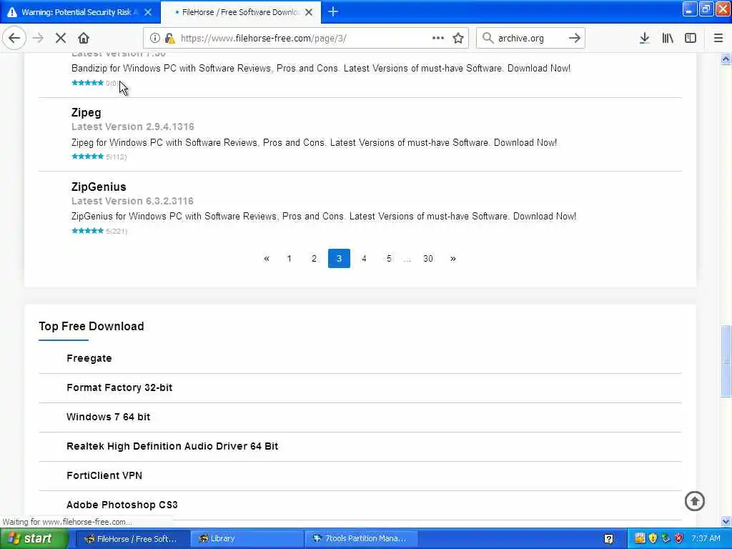Jump to last page 30
This screenshot has width=732, height=549.
[x=427, y=259]
